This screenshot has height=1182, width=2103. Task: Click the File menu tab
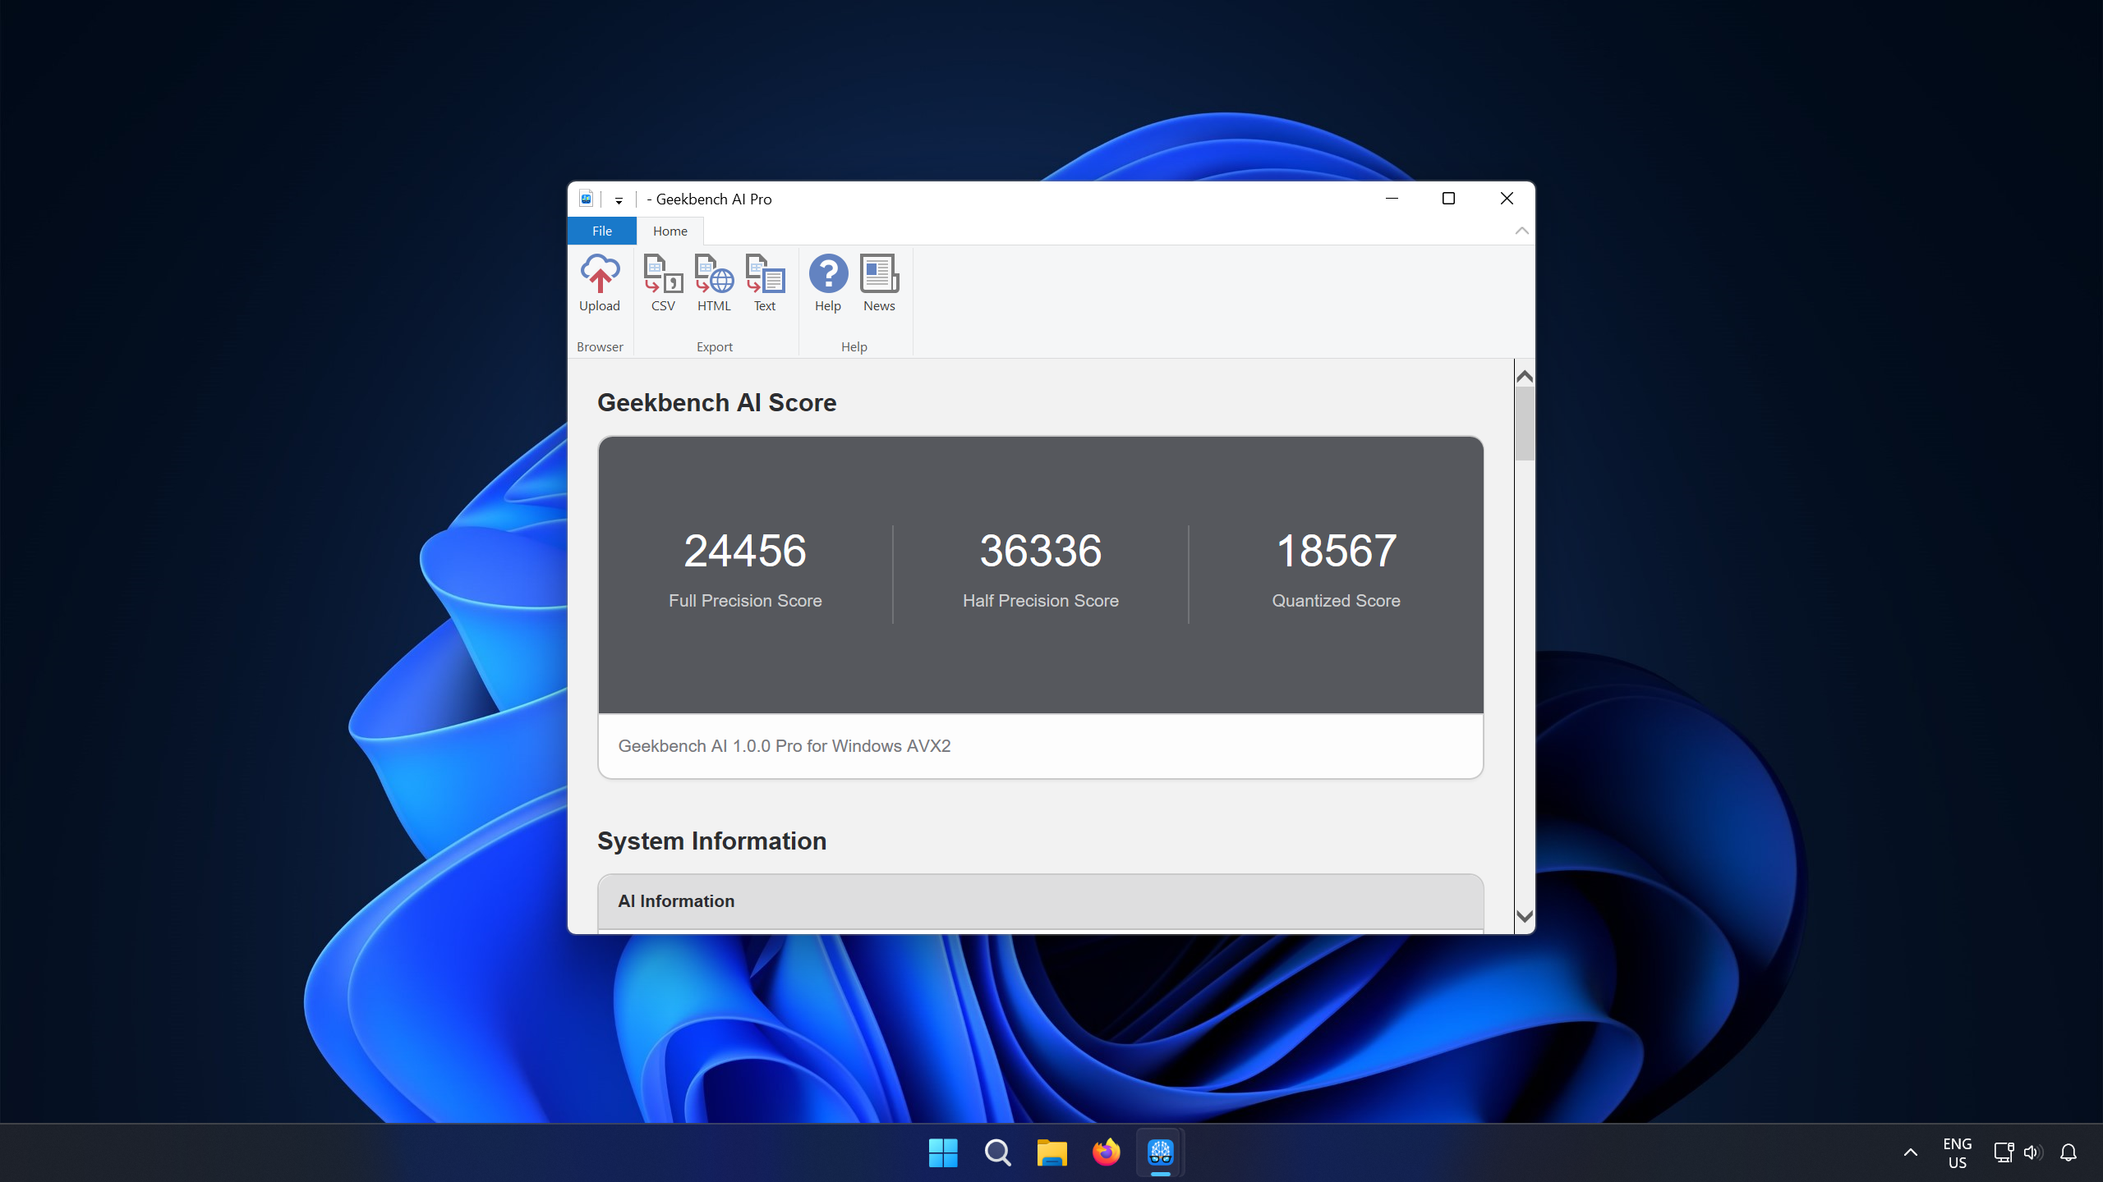(602, 231)
